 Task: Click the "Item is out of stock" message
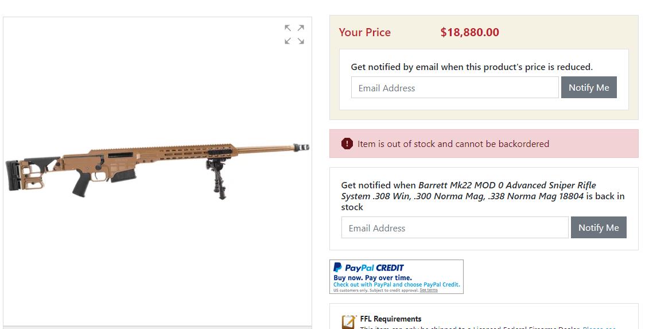tap(453, 144)
